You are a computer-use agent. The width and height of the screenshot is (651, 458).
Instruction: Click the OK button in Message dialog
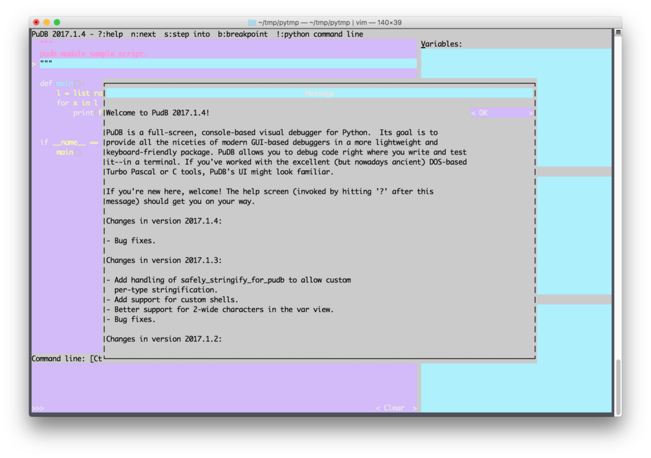pyautogui.click(x=502, y=113)
